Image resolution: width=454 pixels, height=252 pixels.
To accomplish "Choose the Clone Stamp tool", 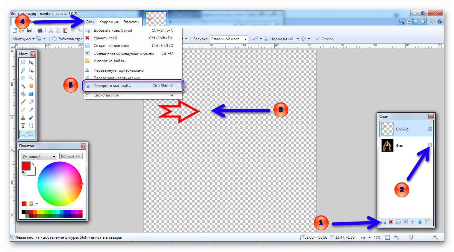I will click(x=23, y=118).
